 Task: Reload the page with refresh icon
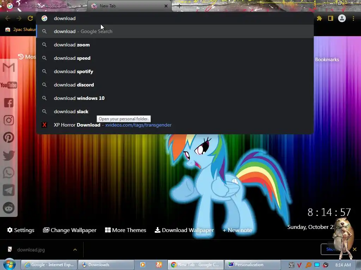point(30,18)
